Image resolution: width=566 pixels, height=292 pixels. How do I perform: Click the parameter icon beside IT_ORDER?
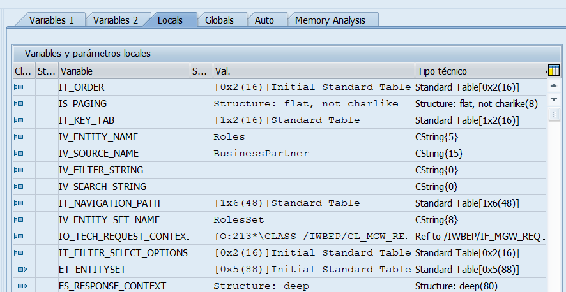click(x=19, y=87)
